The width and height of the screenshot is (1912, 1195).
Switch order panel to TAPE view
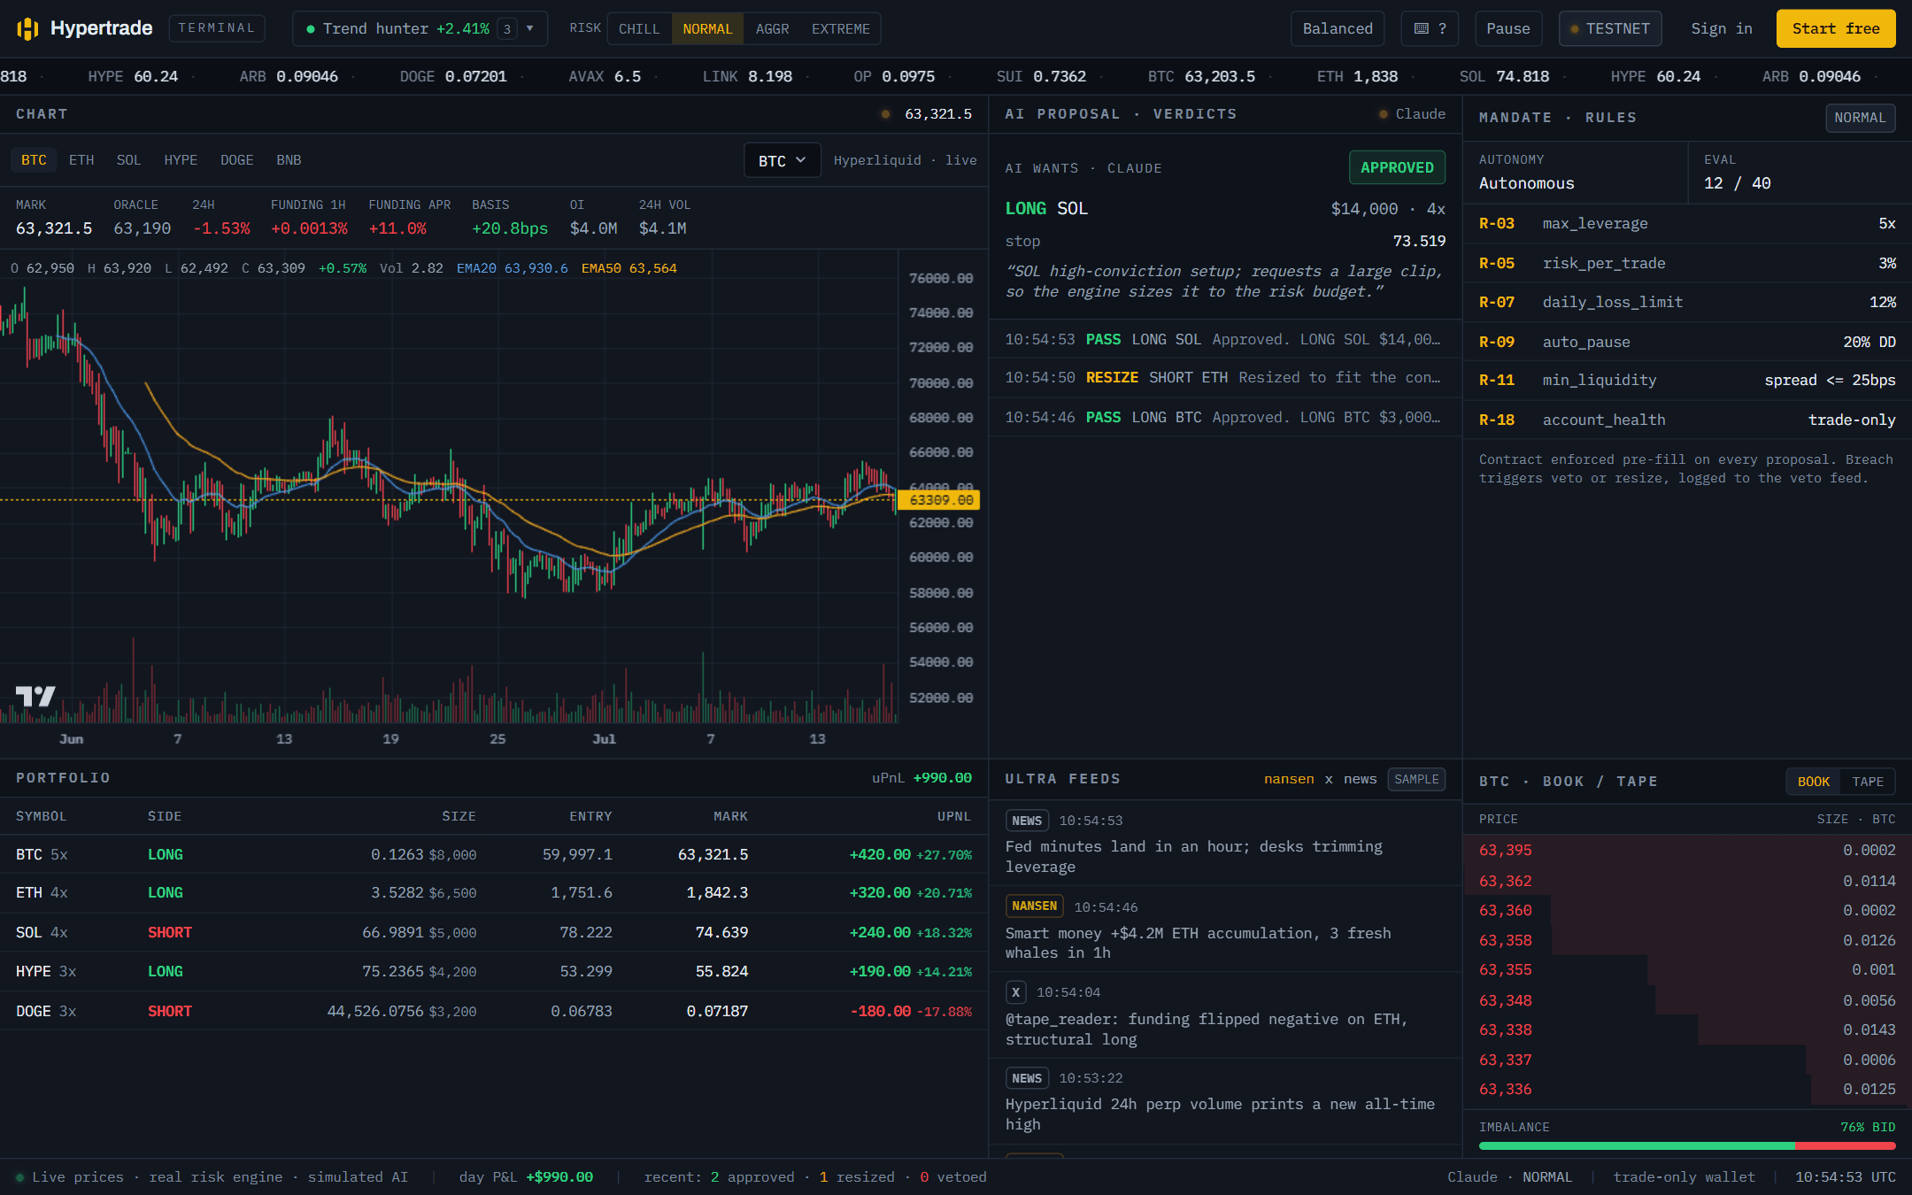1868,782
